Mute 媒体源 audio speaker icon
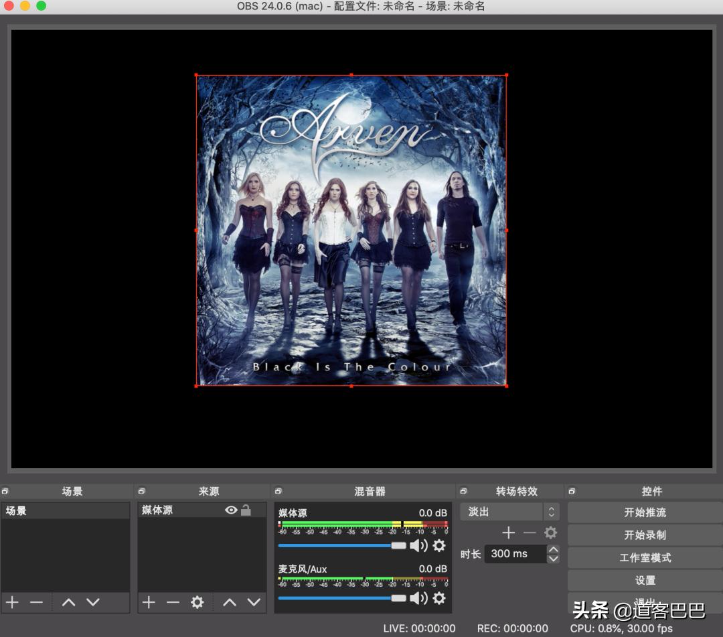Viewport: 723px width, 637px height. (x=418, y=546)
